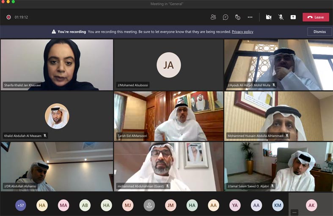
Task: Leave the meeting
Action: click(315, 17)
